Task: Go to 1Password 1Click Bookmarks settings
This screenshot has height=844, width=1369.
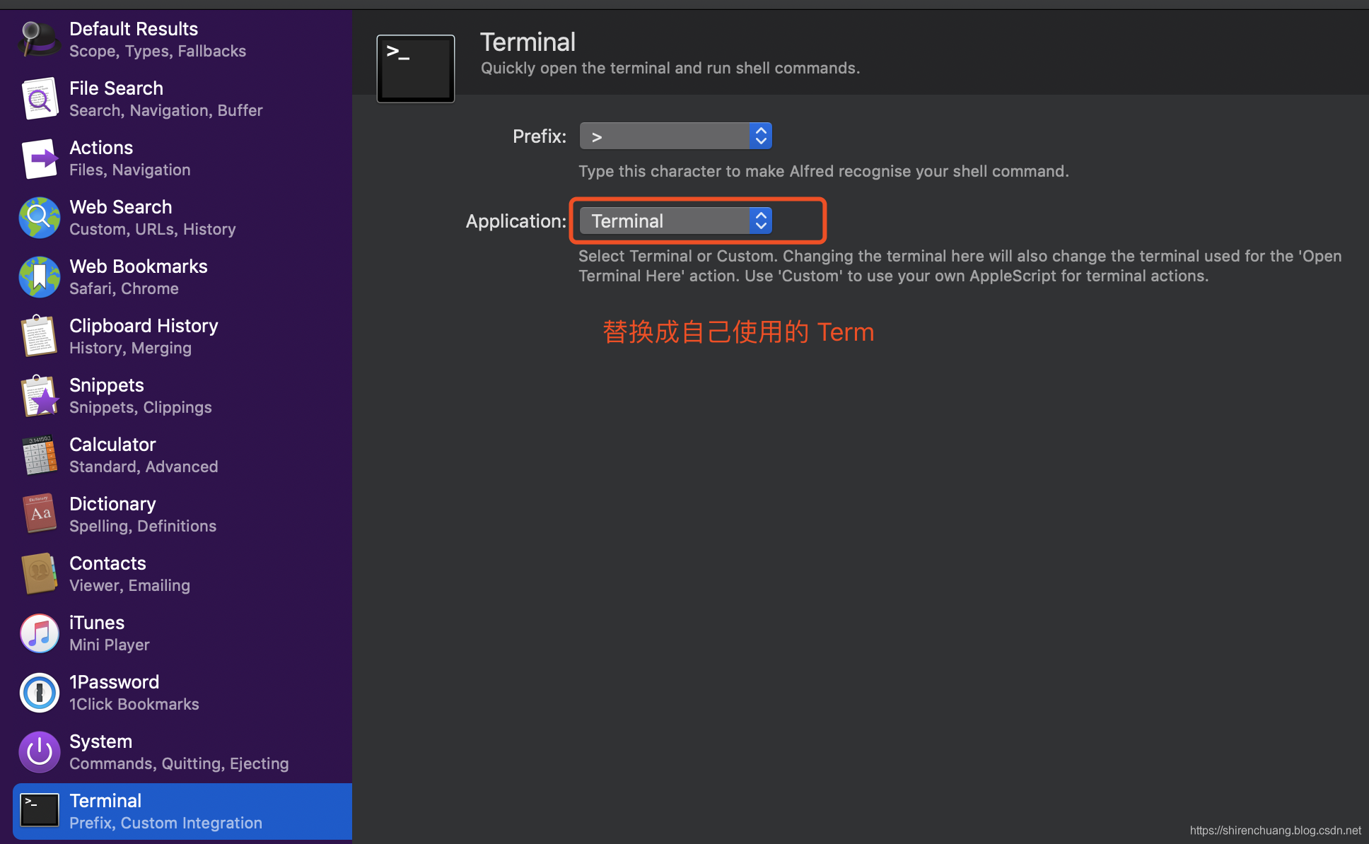Action: point(182,692)
